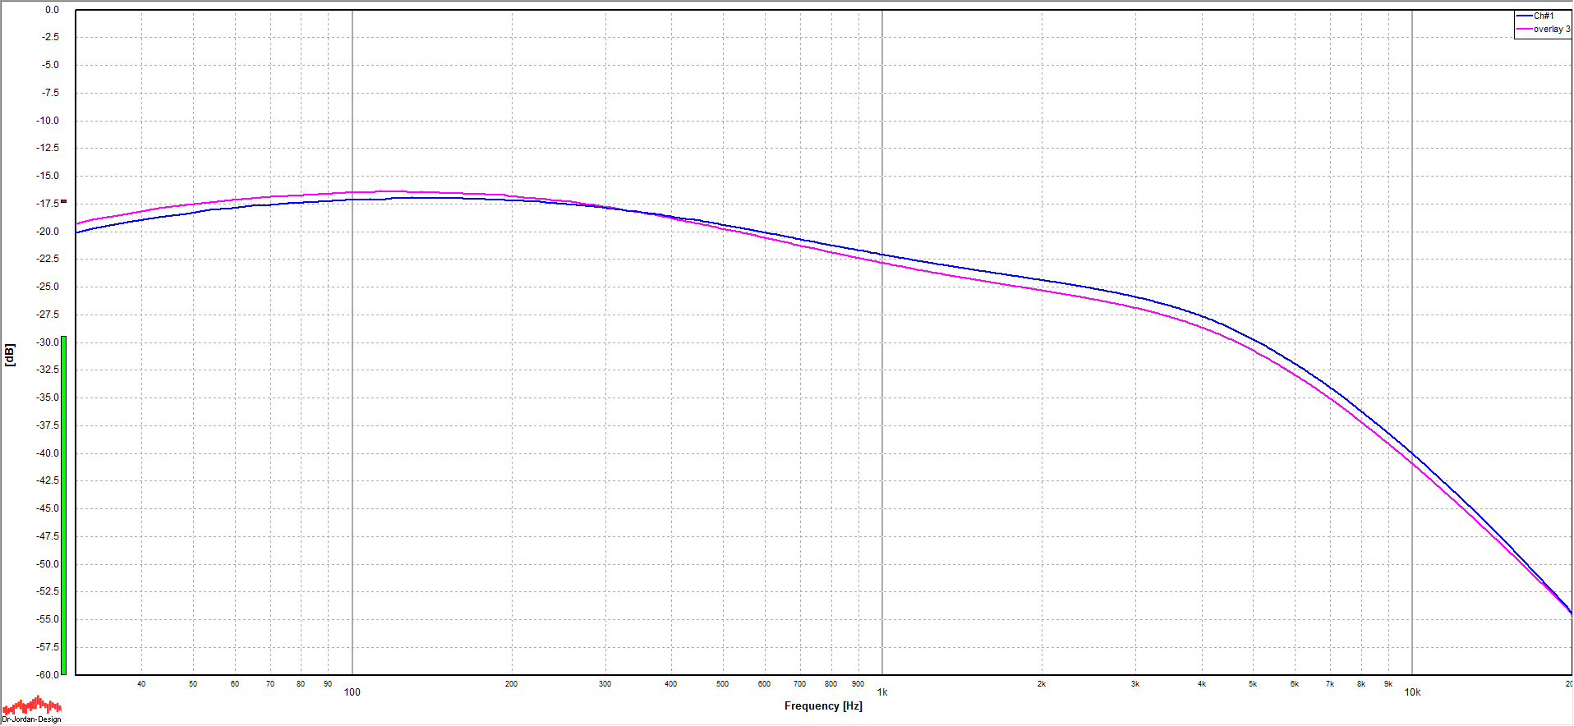Select the Ch#1 legend label
Viewport: 1574px width, 726px height.
[1544, 16]
